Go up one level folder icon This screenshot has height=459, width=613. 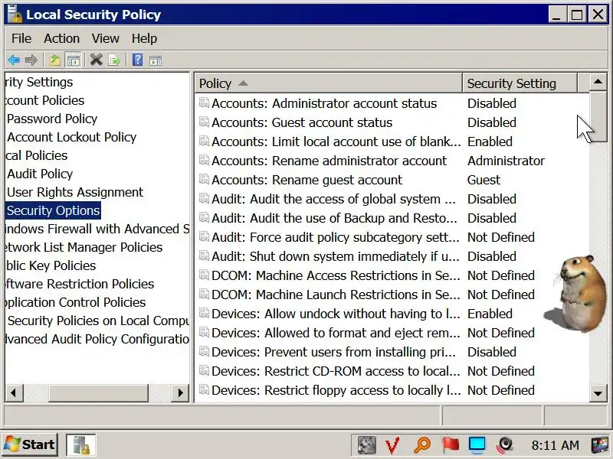(54, 60)
